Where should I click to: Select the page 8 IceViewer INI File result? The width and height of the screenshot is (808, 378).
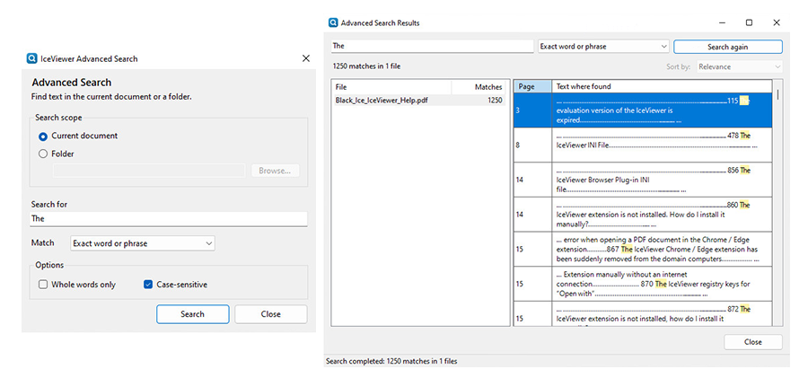point(643,145)
